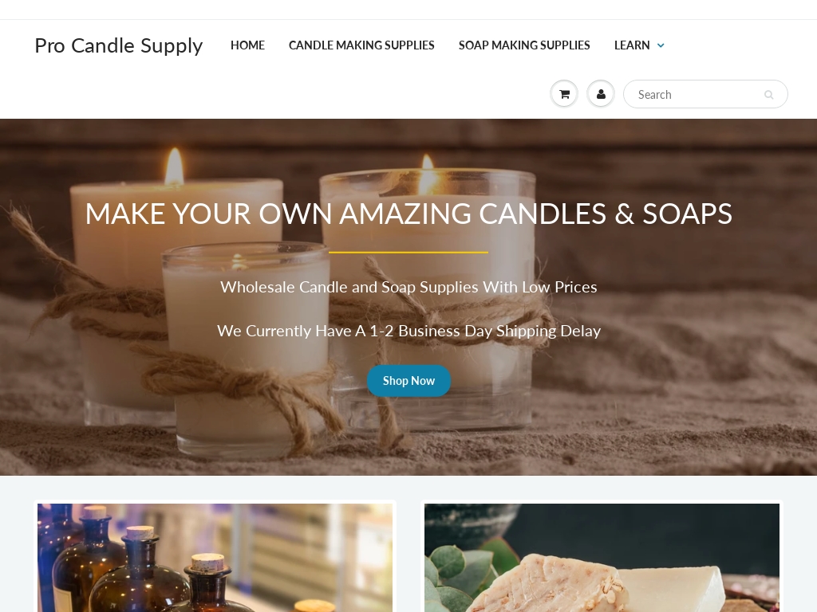This screenshot has width=817, height=612.
Task: Click the magnifier icon in search box
Action: (x=768, y=95)
